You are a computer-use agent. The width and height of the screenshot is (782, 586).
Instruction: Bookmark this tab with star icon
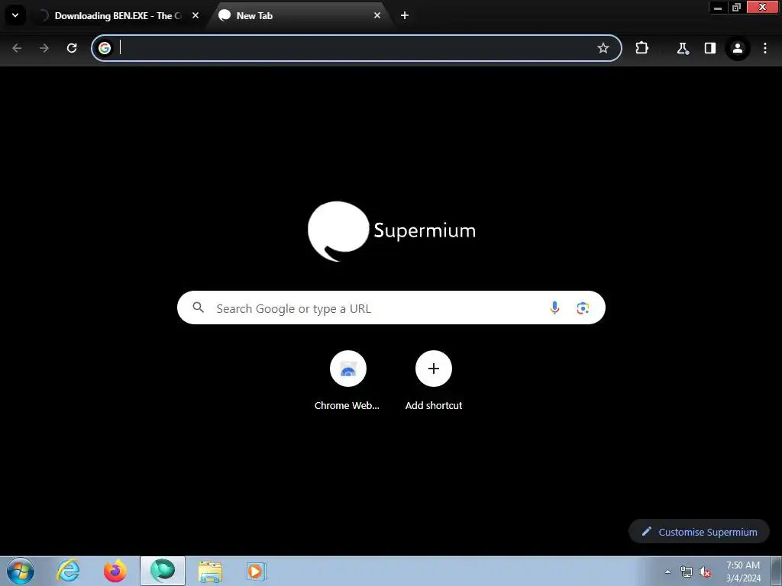[x=603, y=48]
